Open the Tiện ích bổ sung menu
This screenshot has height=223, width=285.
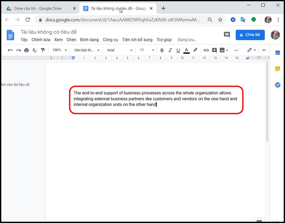137,40
